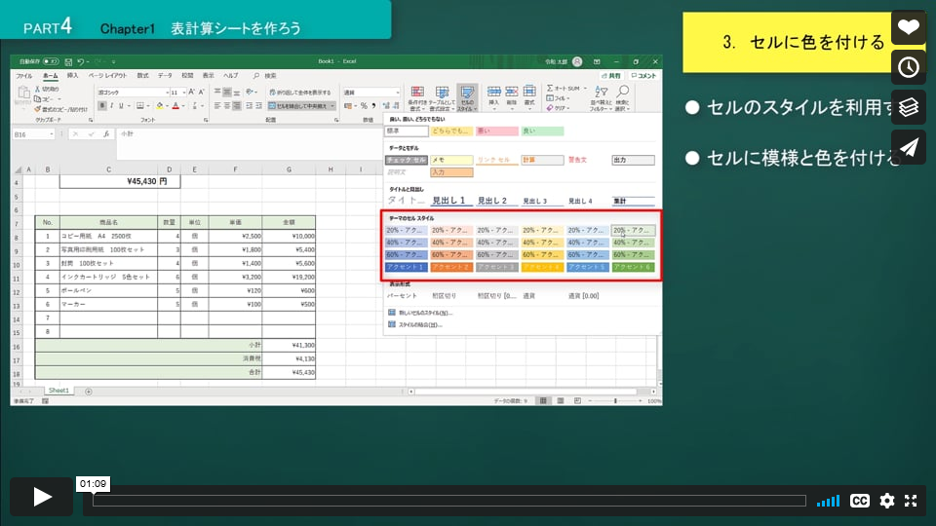Viewport: 936px width, 526px height.
Task: Click percent style icon
Action: coord(364,106)
